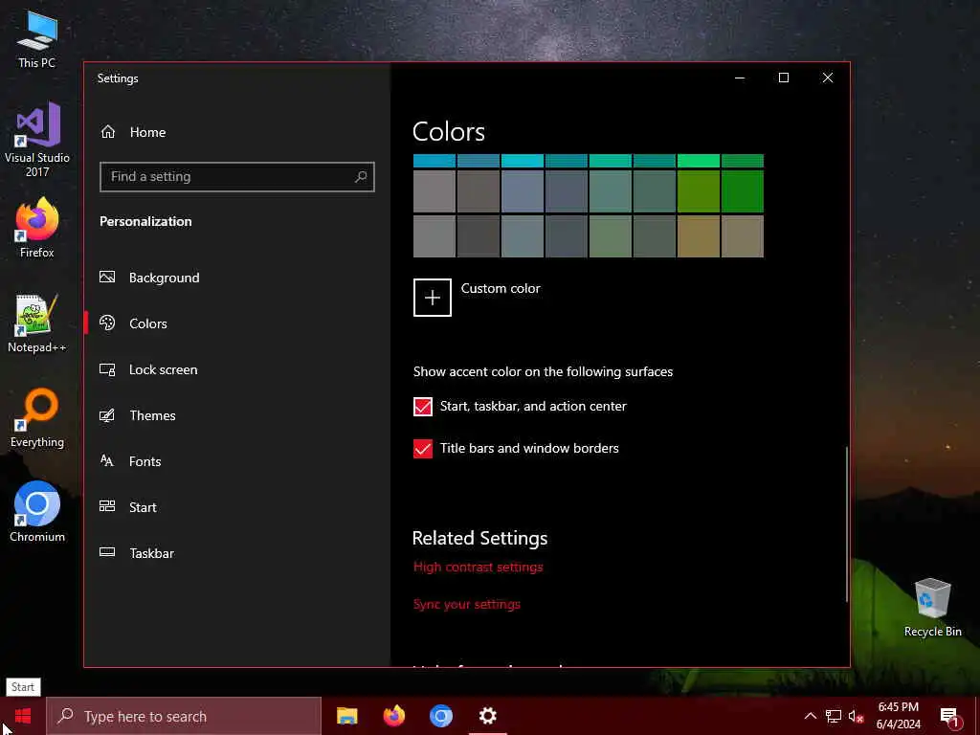Image resolution: width=980 pixels, height=735 pixels.
Task: Open the action center notifications icon
Action: pos(949,716)
